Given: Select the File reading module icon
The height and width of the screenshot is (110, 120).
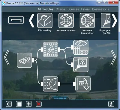Looking at the screenshot, I should [x=45, y=20].
